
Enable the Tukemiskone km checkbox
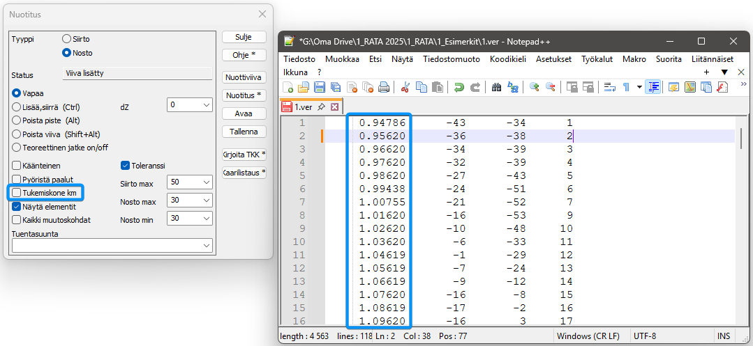tap(17, 192)
